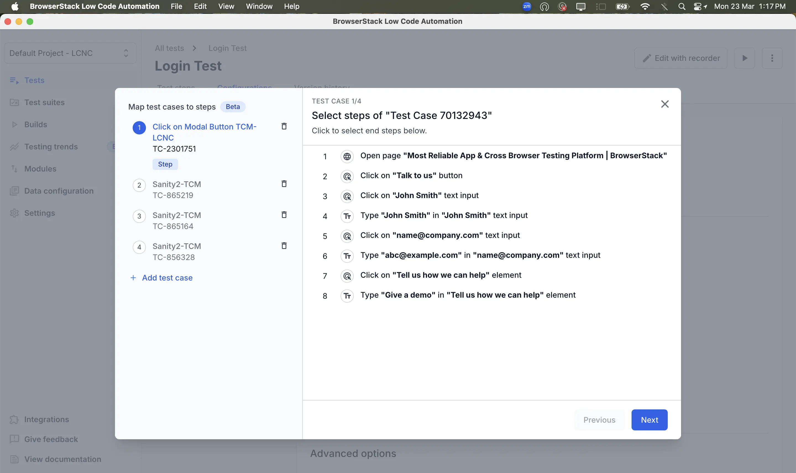Open macOS Spotlight search icon

682,6
